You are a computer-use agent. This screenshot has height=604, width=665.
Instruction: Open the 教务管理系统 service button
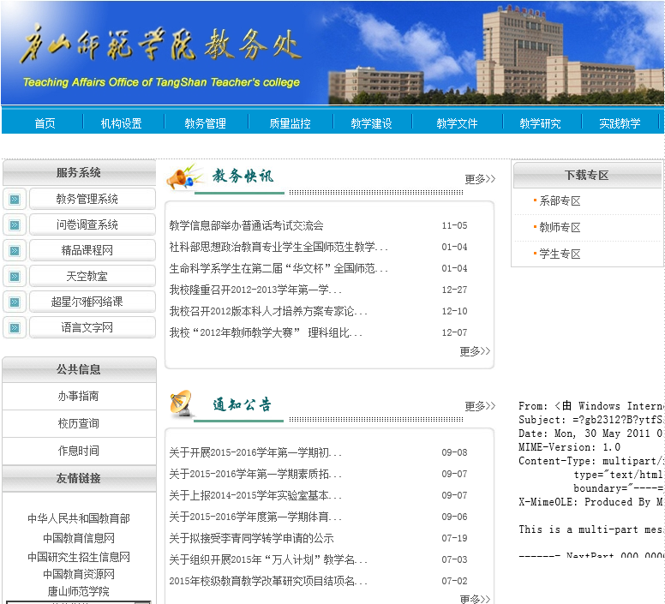(x=92, y=200)
